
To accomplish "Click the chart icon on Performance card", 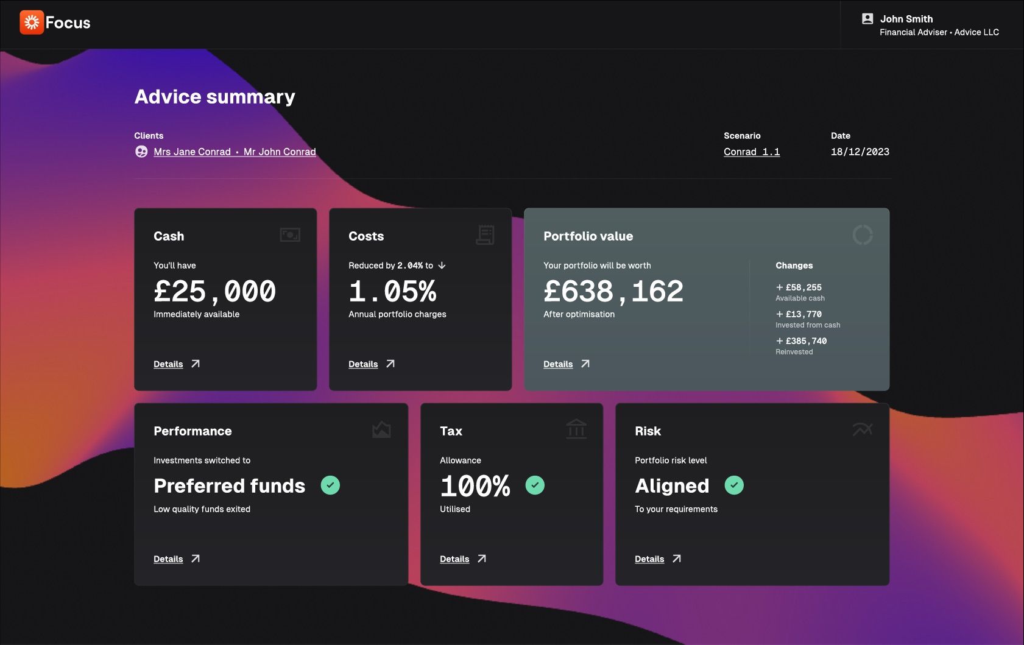I will (381, 429).
